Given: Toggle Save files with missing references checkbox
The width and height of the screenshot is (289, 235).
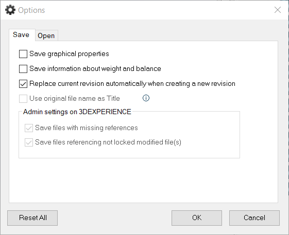Looking at the screenshot, I should click(x=29, y=128).
